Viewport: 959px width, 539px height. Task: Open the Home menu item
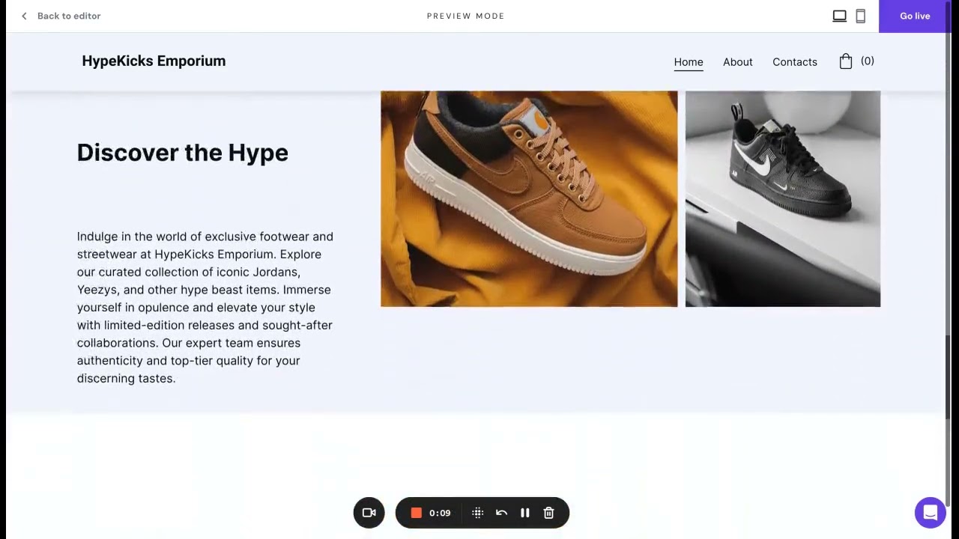[x=689, y=62]
